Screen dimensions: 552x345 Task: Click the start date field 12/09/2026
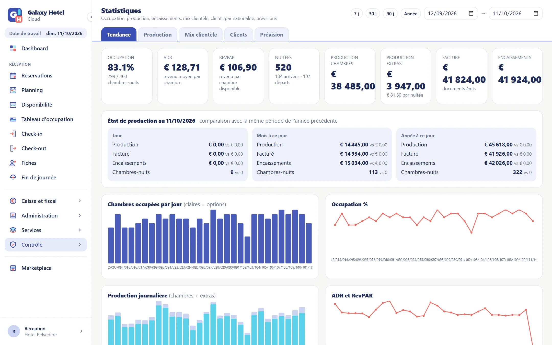pos(451,14)
